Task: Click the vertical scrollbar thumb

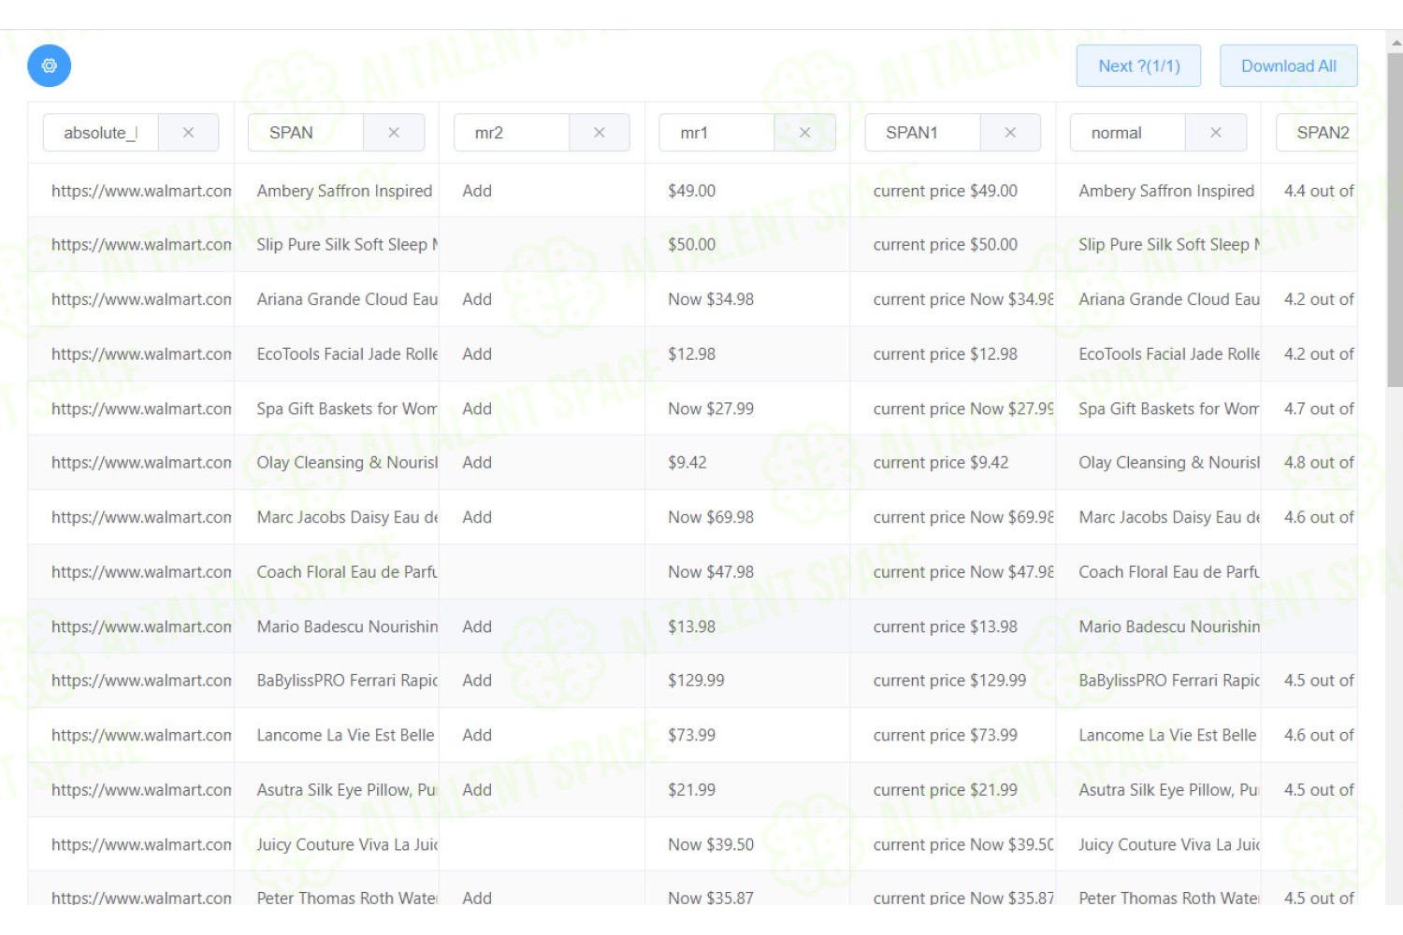Action: [x=1395, y=220]
